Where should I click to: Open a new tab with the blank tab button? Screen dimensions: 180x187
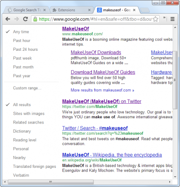click(x=145, y=10)
